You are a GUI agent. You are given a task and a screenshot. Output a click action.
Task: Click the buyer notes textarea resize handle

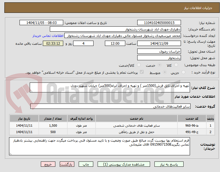(x=10, y=154)
